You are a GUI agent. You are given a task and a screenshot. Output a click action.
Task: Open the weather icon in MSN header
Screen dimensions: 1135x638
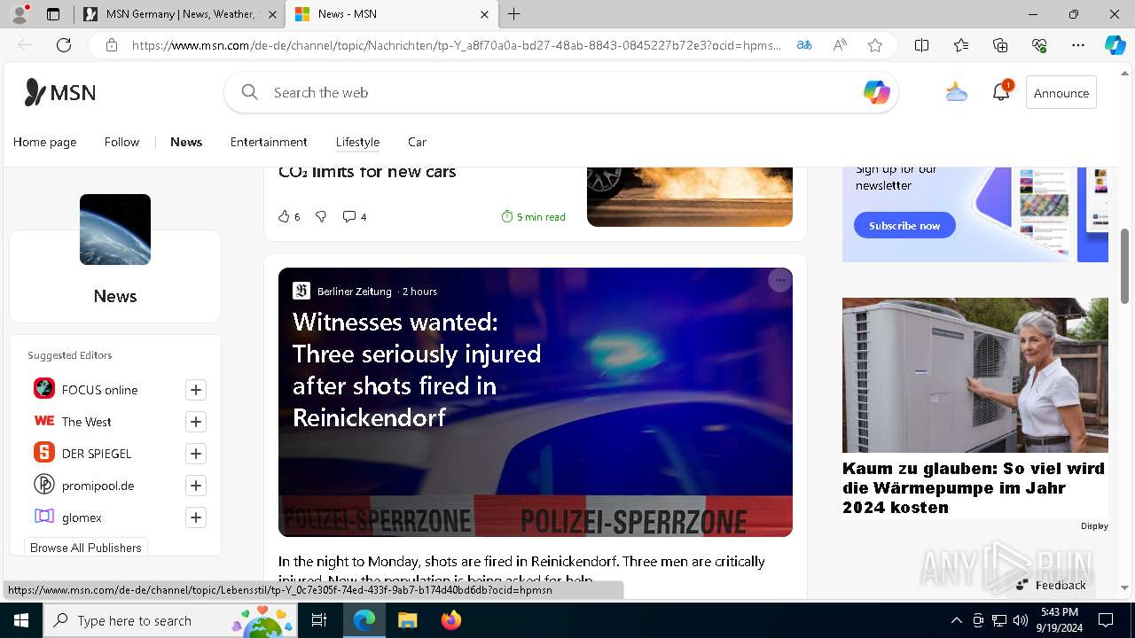pos(956,92)
